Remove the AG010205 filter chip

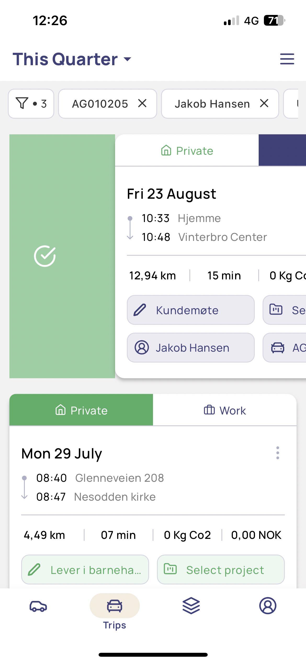pos(142,103)
